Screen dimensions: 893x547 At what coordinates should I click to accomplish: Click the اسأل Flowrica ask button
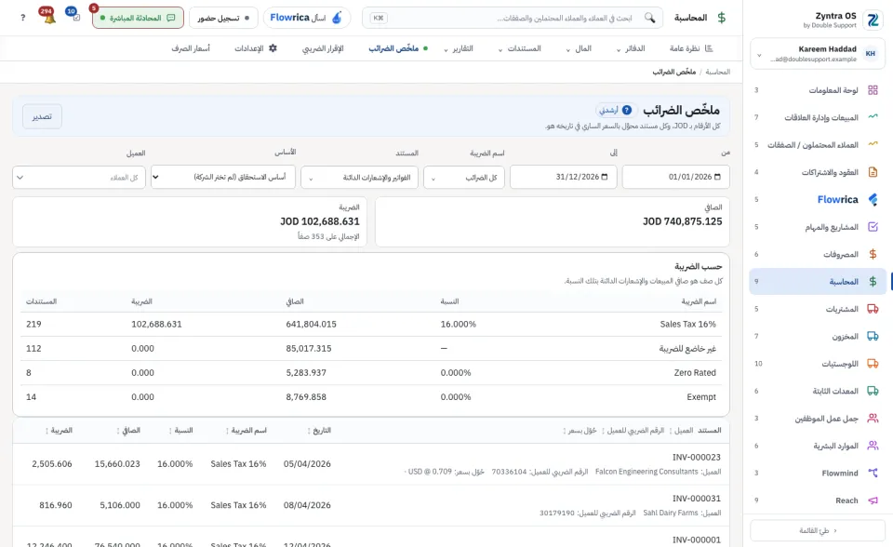pos(306,18)
